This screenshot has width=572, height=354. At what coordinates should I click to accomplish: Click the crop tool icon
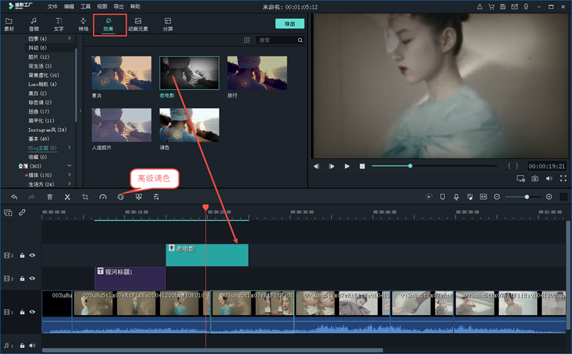tap(85, 197)
